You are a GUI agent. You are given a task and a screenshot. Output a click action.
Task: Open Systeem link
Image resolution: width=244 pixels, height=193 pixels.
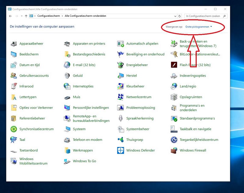pos(79,129)
